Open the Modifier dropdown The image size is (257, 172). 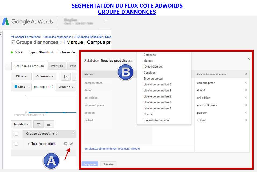tap(21, 124)
